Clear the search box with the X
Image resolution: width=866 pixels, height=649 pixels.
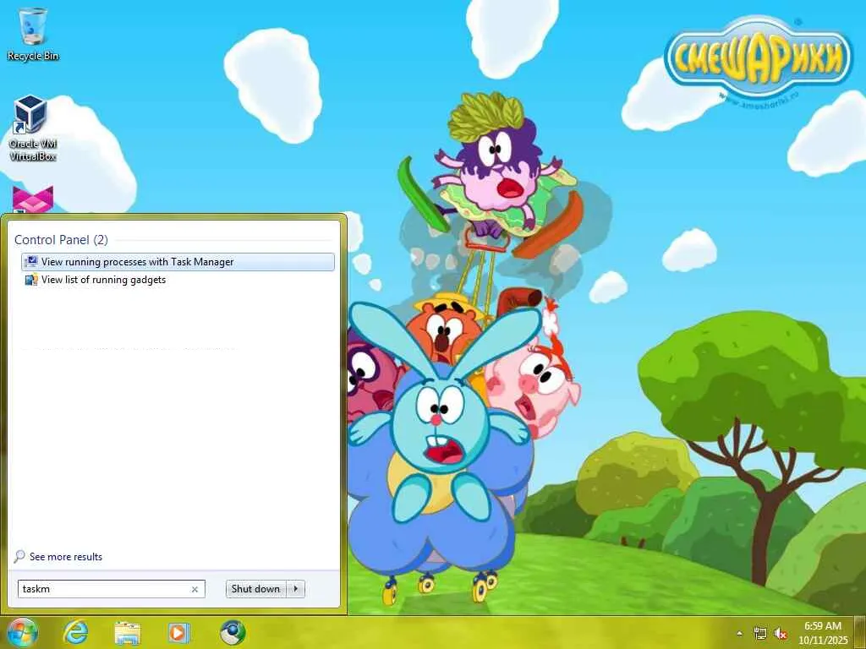195,589
